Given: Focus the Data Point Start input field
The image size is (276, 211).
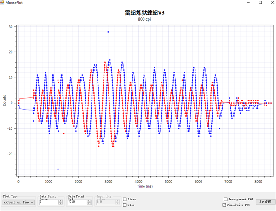Looking at the screenshot, I should (49, 202).
